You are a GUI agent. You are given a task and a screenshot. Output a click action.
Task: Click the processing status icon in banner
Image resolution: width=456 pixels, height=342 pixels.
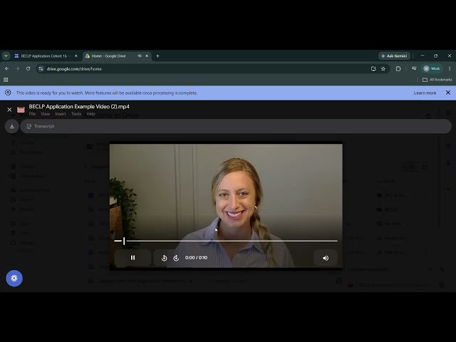(x=8, y=93)
